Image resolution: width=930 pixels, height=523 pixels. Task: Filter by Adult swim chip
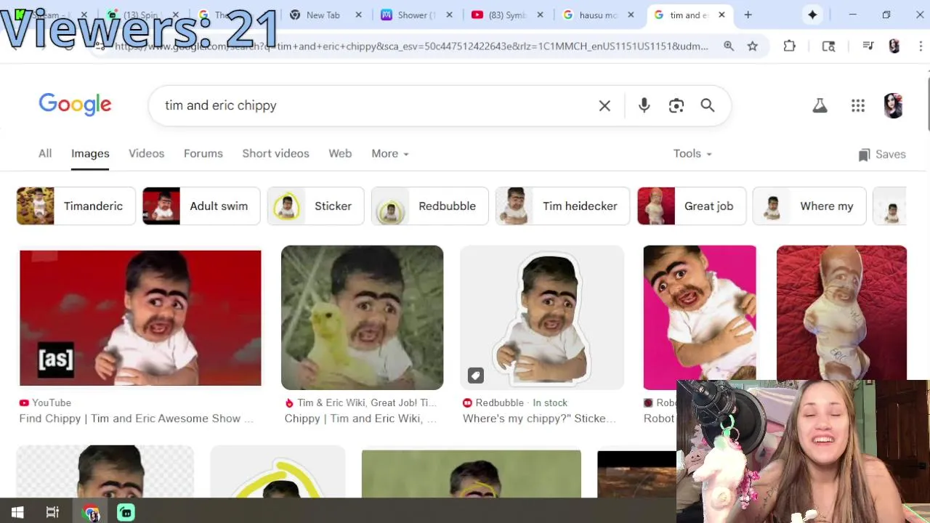pyautogui.click(x=201, y=206)
